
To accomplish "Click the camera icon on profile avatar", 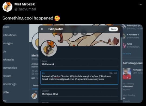I will click(49, 48).
